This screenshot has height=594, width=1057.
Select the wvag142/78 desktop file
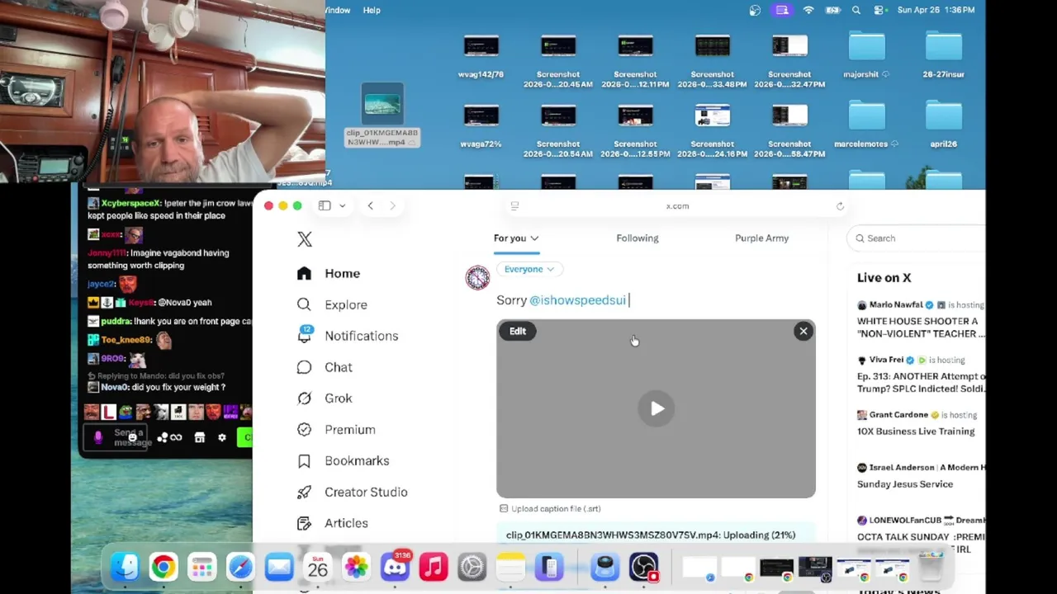tap(481, 55)
